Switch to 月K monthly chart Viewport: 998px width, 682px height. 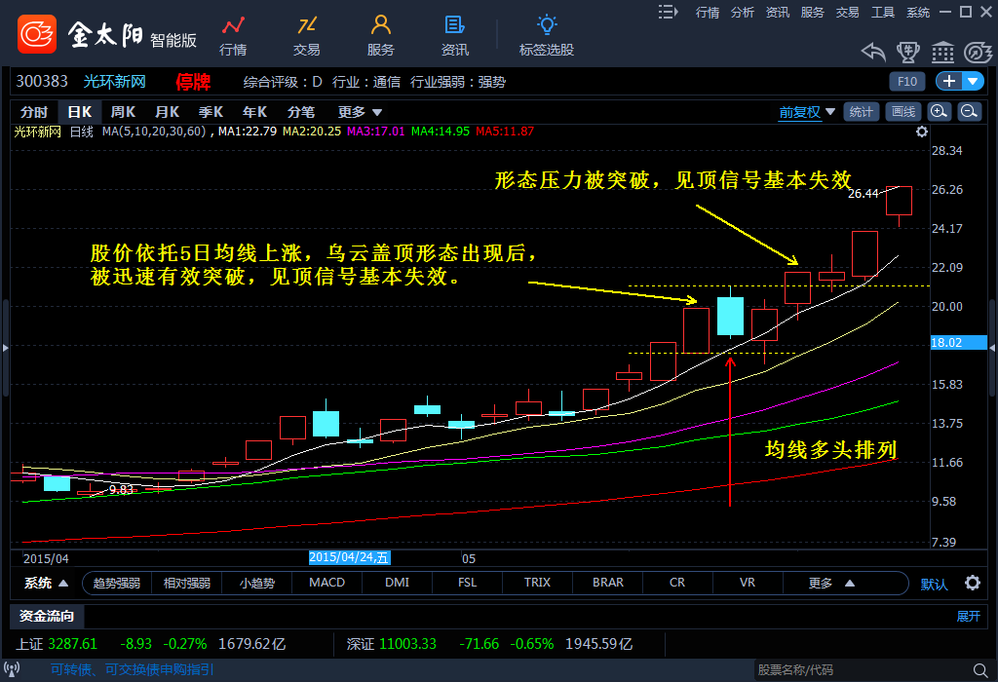click(167, 112)
